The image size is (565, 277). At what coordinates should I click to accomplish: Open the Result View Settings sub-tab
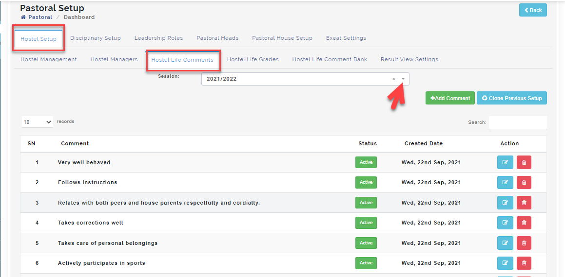[409, 60]
